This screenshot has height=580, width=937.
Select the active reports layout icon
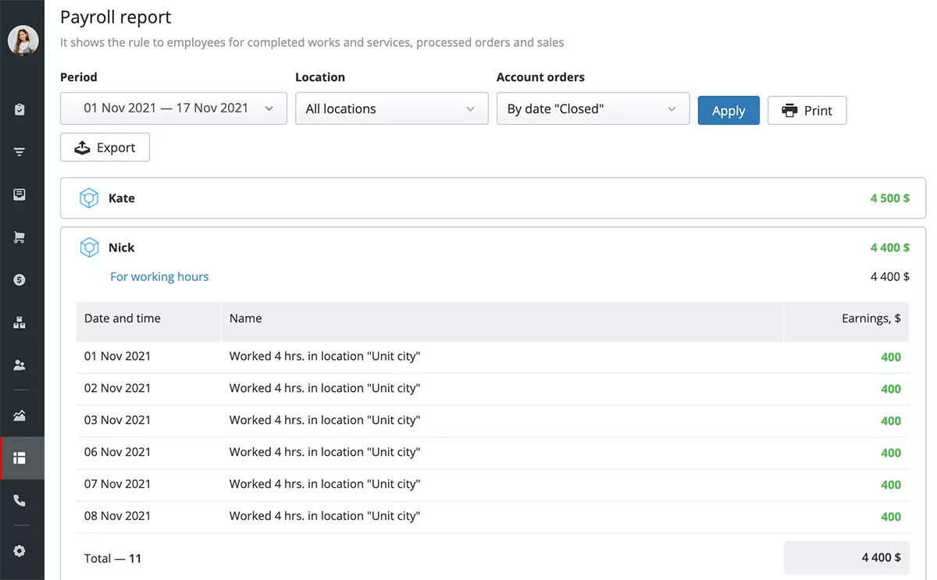point(20,458)
